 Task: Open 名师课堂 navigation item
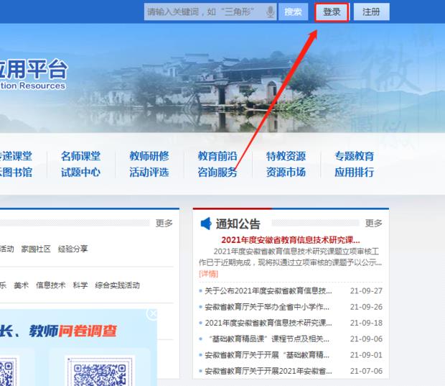[x=80, y=156]
